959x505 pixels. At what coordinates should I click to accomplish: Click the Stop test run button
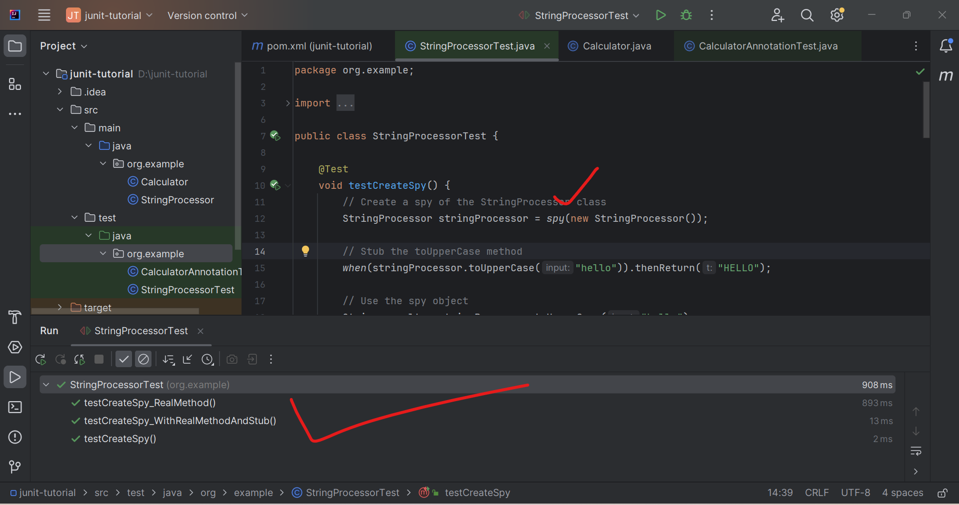pyautogui.click(x=99, y=360)
